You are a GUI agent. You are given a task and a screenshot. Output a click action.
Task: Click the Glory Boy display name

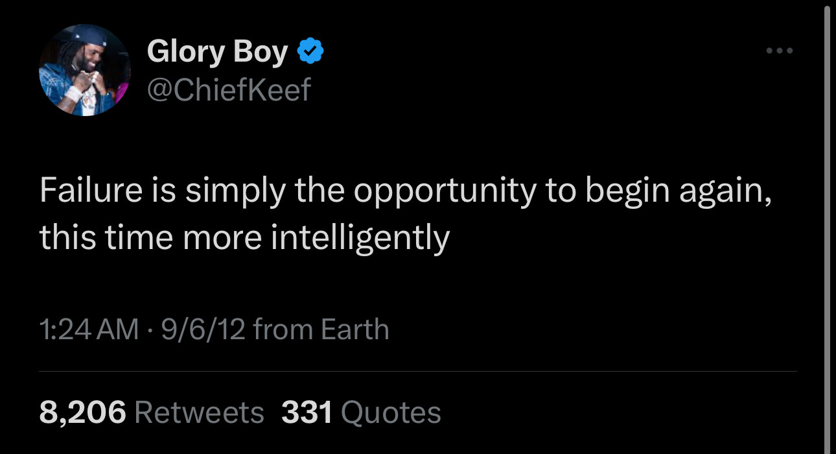coord(217,51)
